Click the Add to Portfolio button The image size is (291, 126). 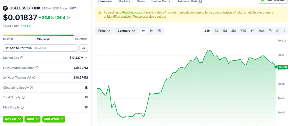(40, 48)
